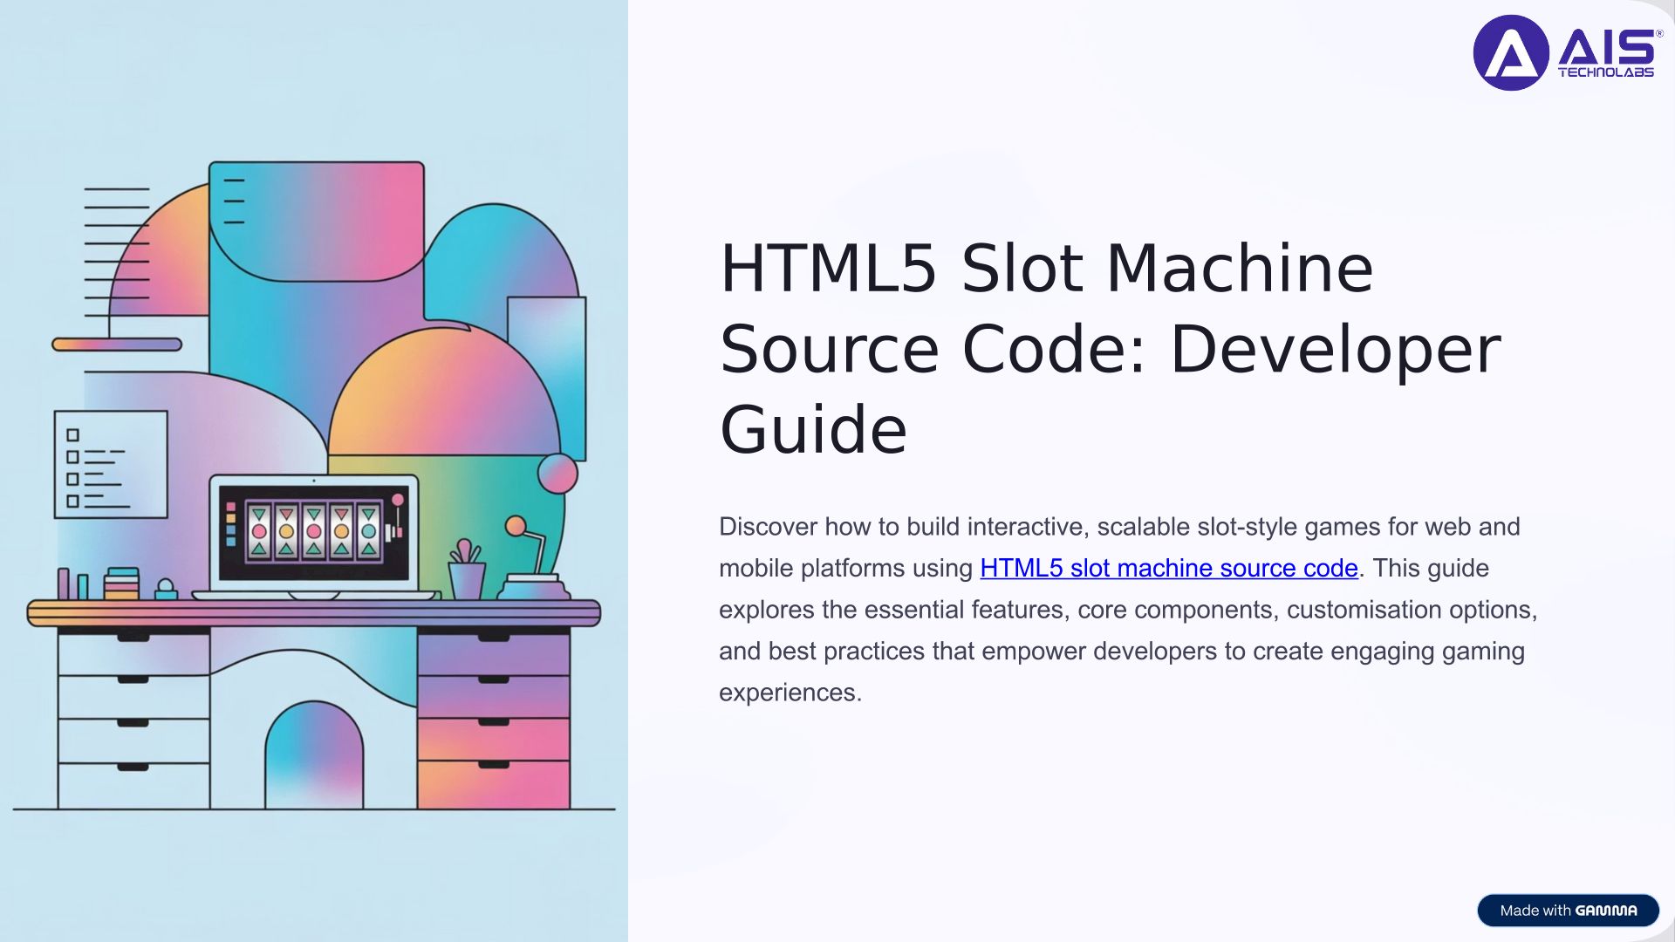Click the bottom checkbox in the illustrated checklist
The image size is (1675, 942).
73,502
